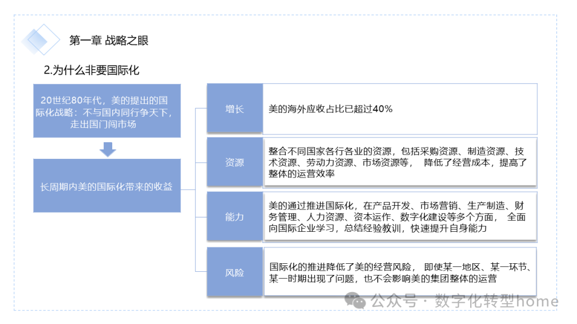The image size is (577, 324).
Task: Click the paragraph starting 美的通过推进国际化
Action: [396, 217]
